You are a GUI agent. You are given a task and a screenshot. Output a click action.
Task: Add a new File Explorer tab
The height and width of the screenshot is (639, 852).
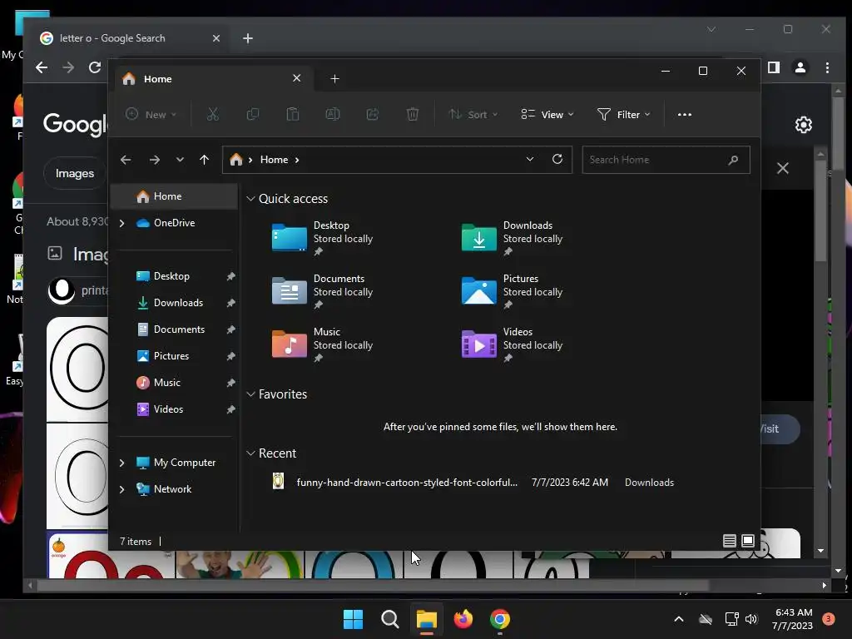[334, 79]
